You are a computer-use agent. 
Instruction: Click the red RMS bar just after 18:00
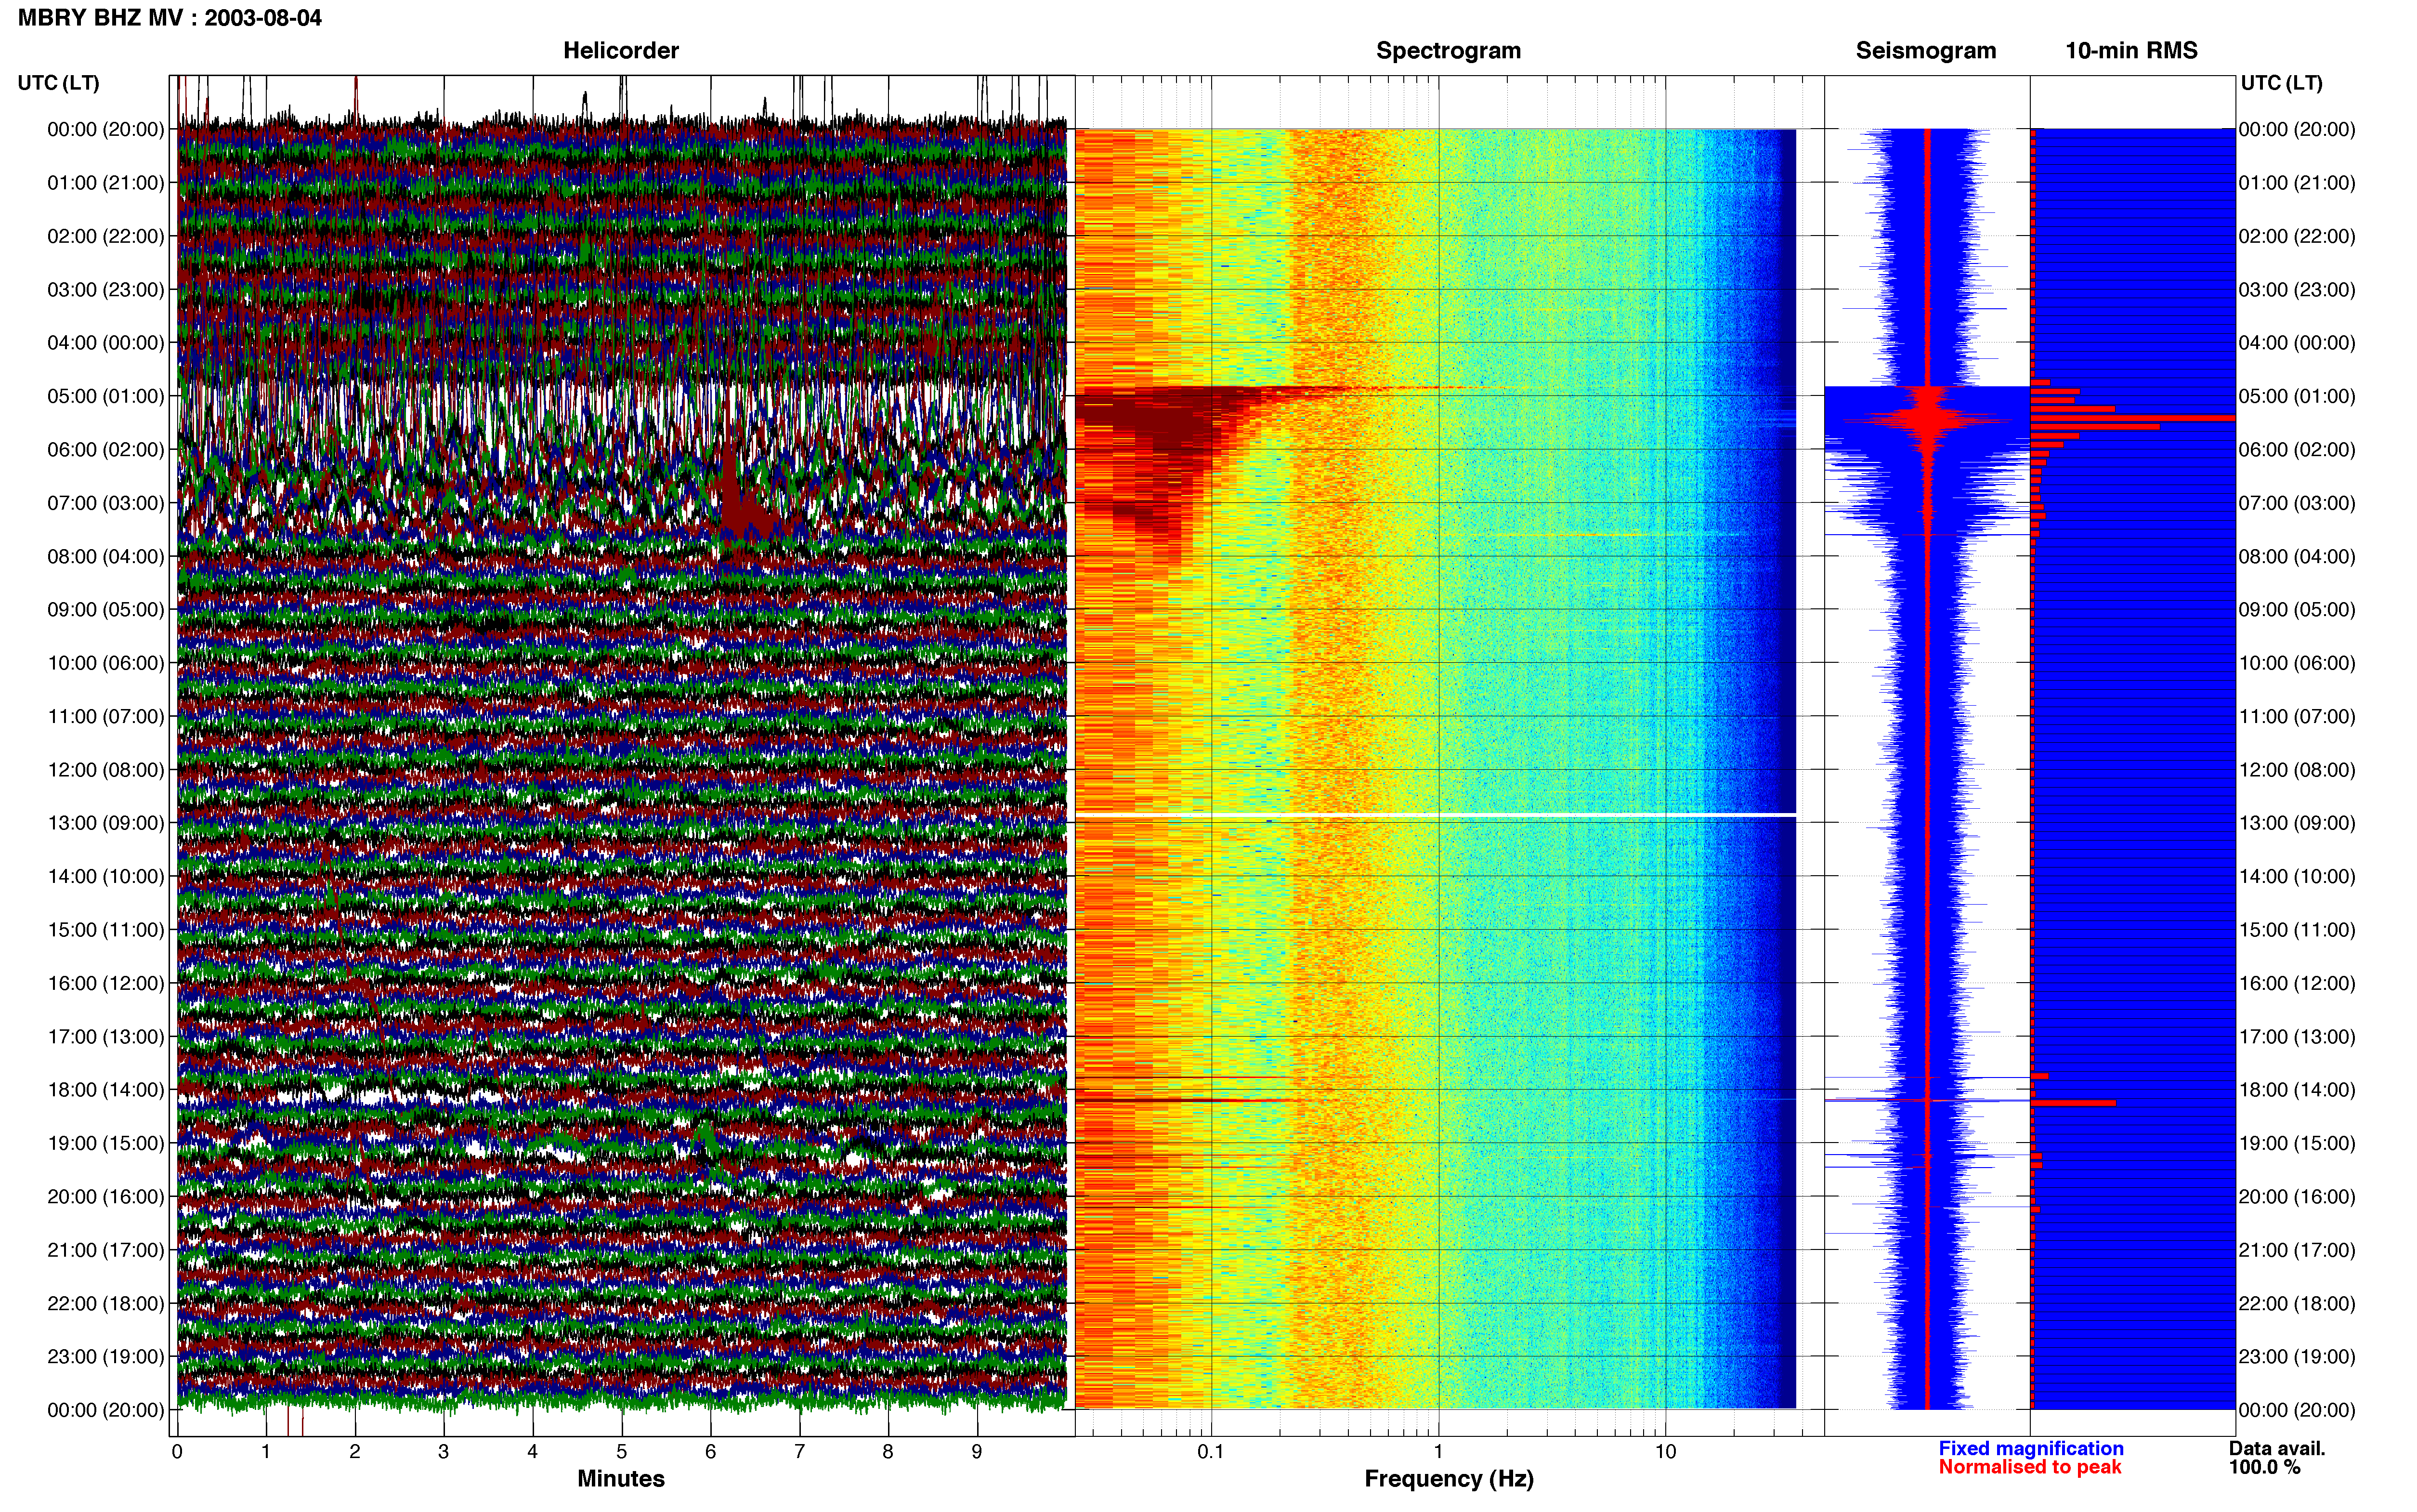(2073, 1103)
